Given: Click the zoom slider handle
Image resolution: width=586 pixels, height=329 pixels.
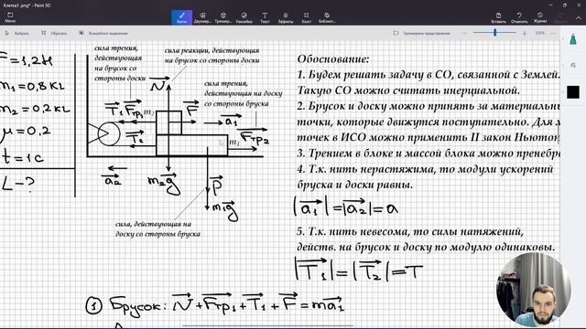Looking at the screenshot, I should (494, 33).
